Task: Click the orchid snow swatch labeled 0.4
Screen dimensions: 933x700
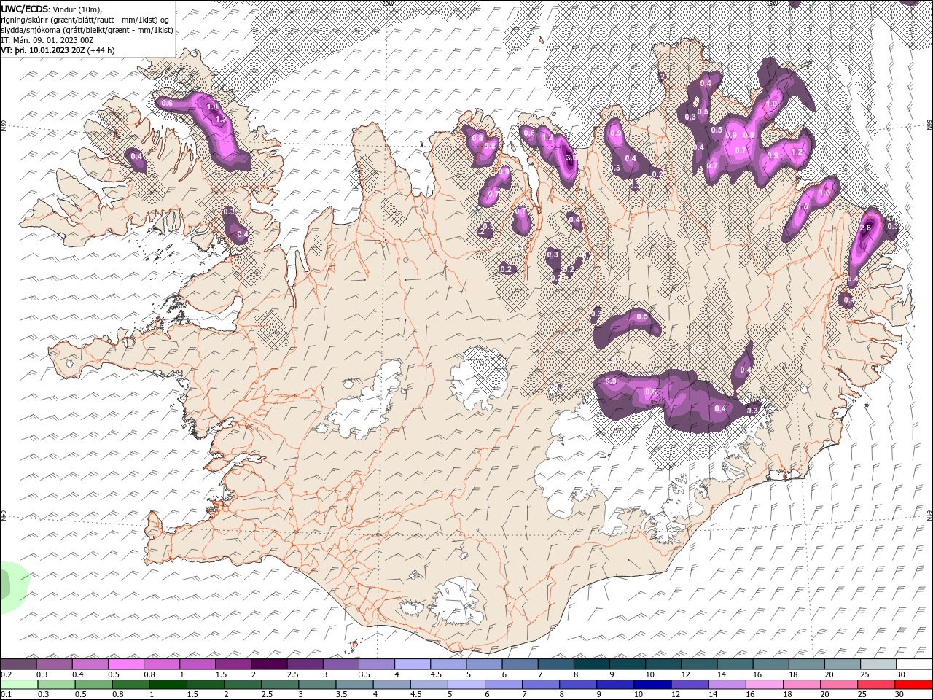Action: point(90,664)
